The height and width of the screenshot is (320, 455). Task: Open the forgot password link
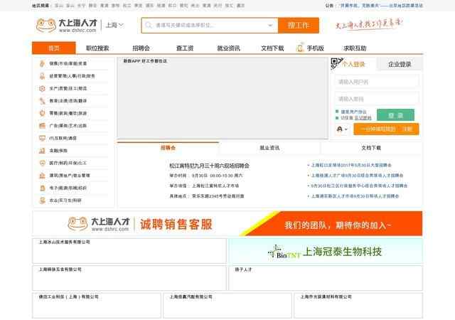(x=363, y=118)
